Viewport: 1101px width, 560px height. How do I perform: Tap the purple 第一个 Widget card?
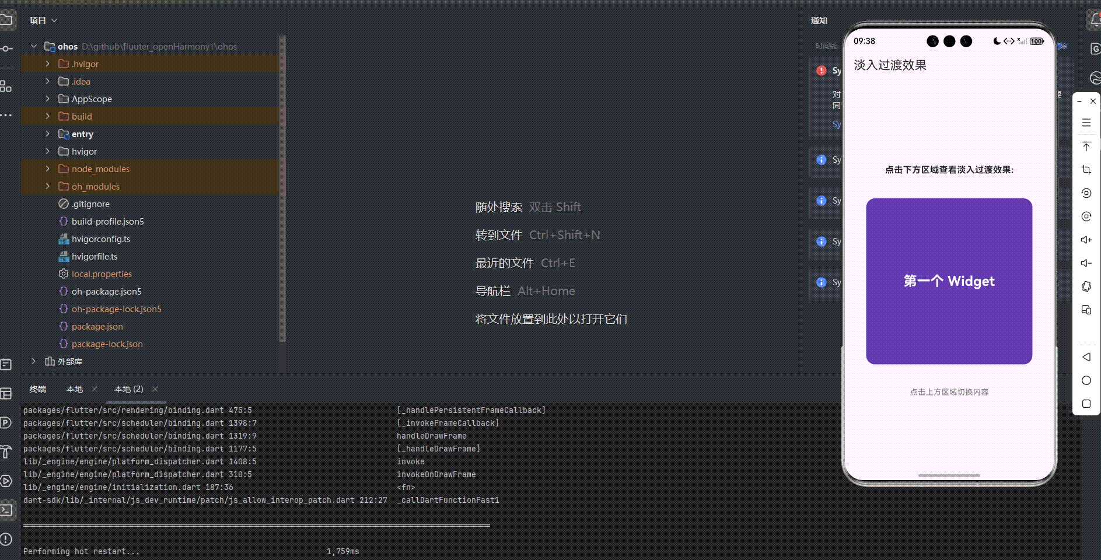tap(949, 281)
